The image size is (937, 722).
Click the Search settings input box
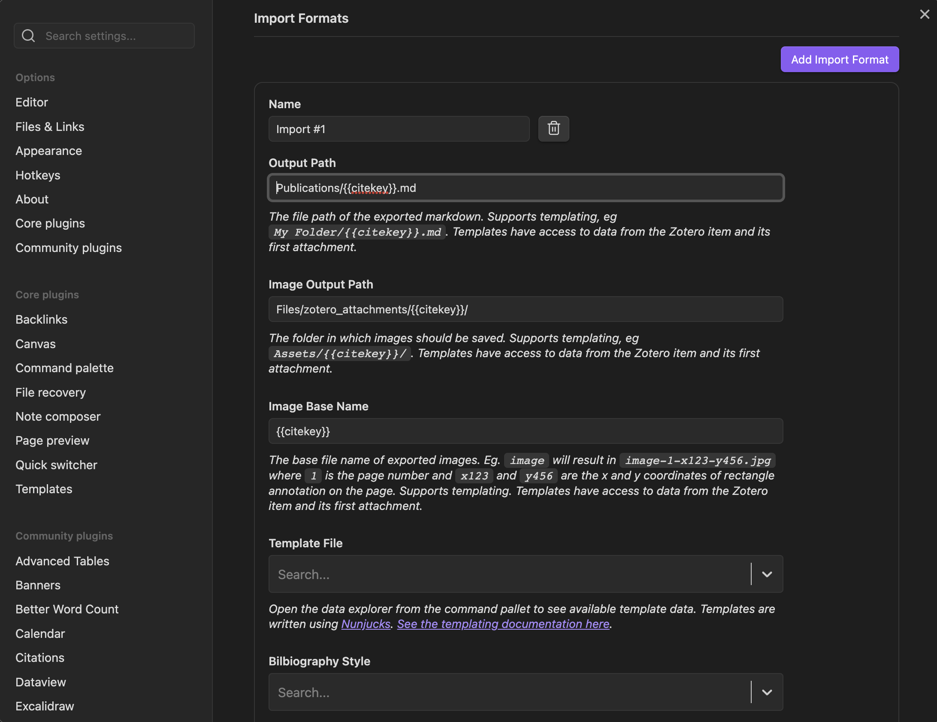[x=116, y=36]
